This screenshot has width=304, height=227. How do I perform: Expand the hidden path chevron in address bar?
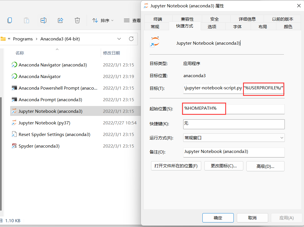pos(9,39)
